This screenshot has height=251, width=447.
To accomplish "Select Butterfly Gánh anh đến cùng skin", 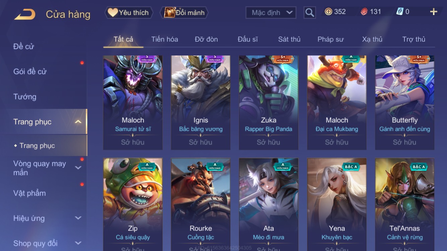I will pyautogui.click(x=404, y=103).
